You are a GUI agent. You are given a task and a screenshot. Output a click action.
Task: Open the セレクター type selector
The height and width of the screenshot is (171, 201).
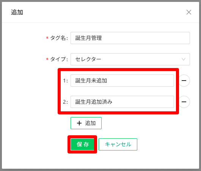(x=130, y=59)
